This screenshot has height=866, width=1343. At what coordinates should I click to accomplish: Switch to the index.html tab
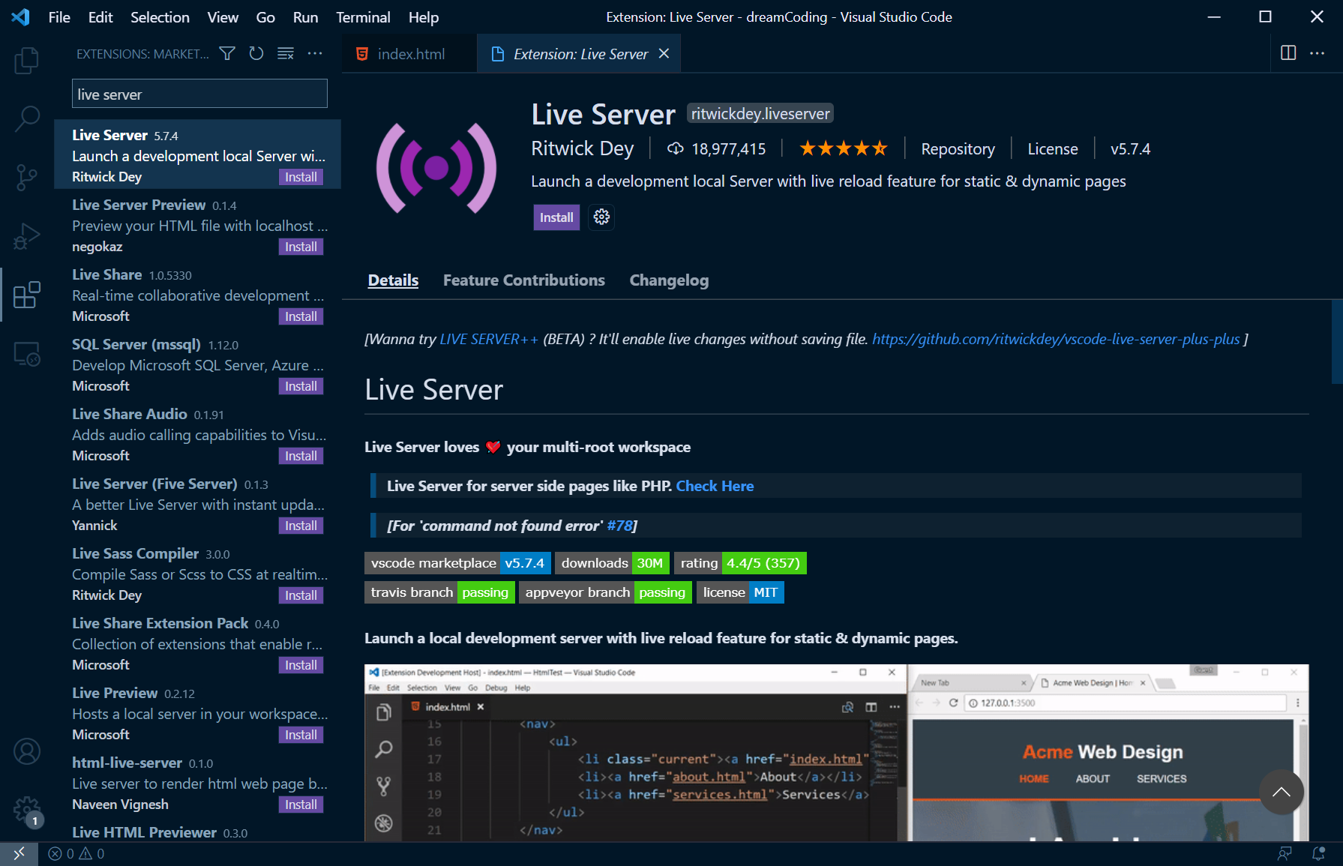tap(409, 53)
